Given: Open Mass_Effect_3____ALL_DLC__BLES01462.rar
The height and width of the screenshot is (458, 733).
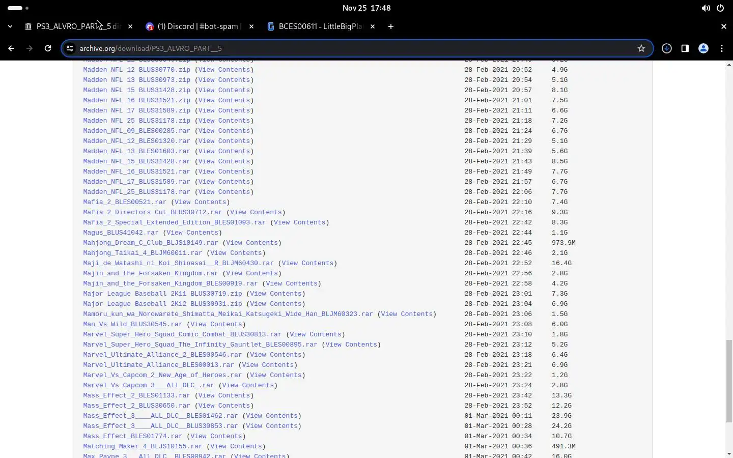Looking at the screenshot, I should [160, 416].
